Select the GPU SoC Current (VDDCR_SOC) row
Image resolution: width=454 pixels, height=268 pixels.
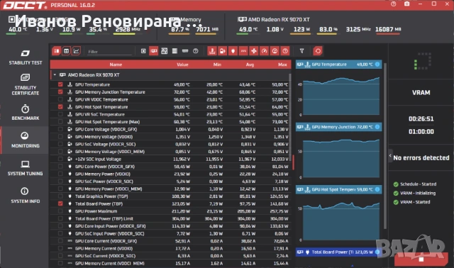pos(170,256)
